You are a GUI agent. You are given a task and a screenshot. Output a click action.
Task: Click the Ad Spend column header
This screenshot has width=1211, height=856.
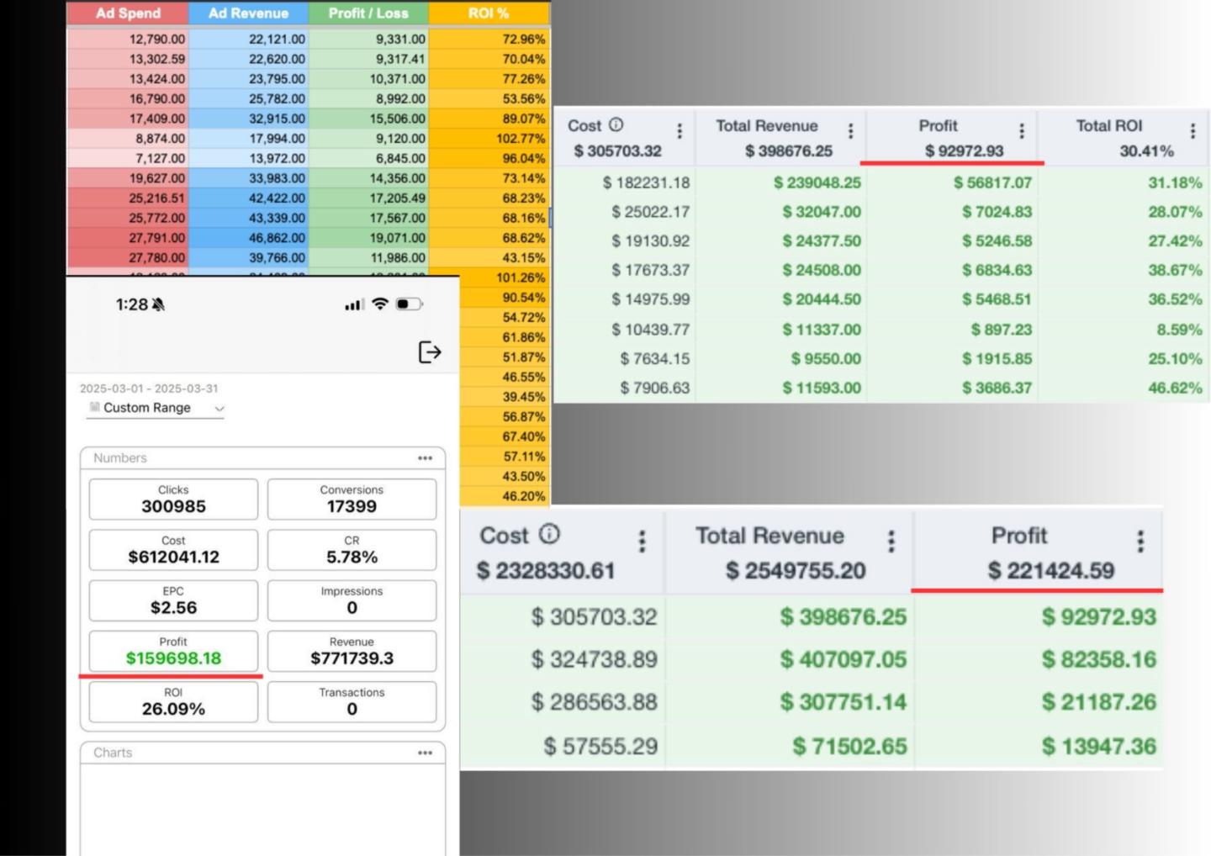(x=128, y=13)
